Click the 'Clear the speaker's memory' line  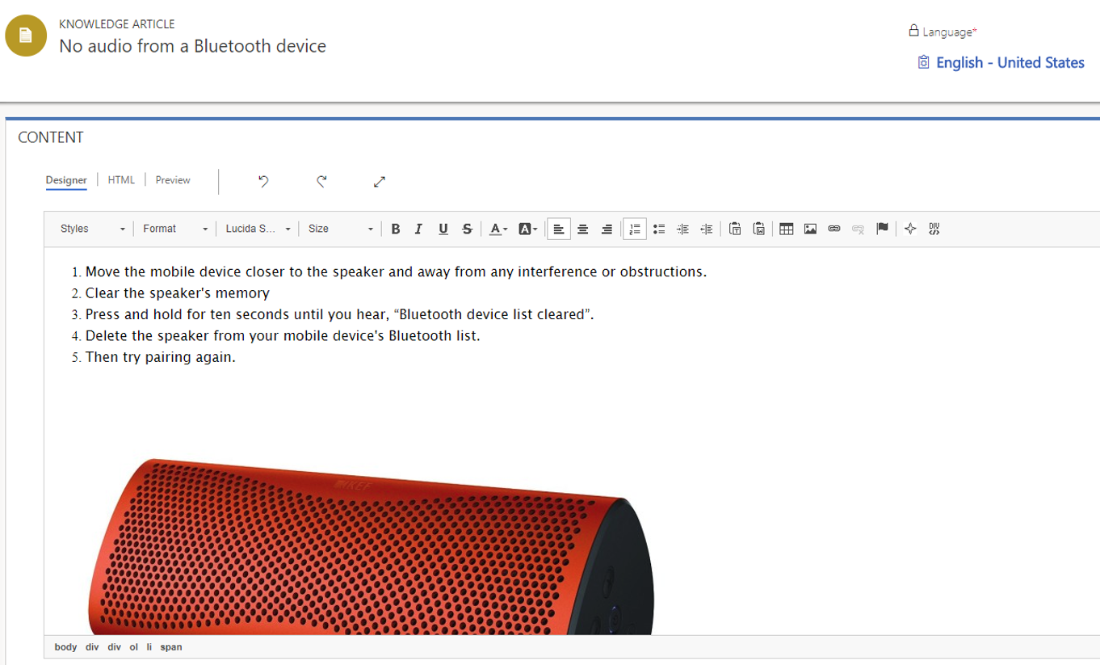click(178, 293)
